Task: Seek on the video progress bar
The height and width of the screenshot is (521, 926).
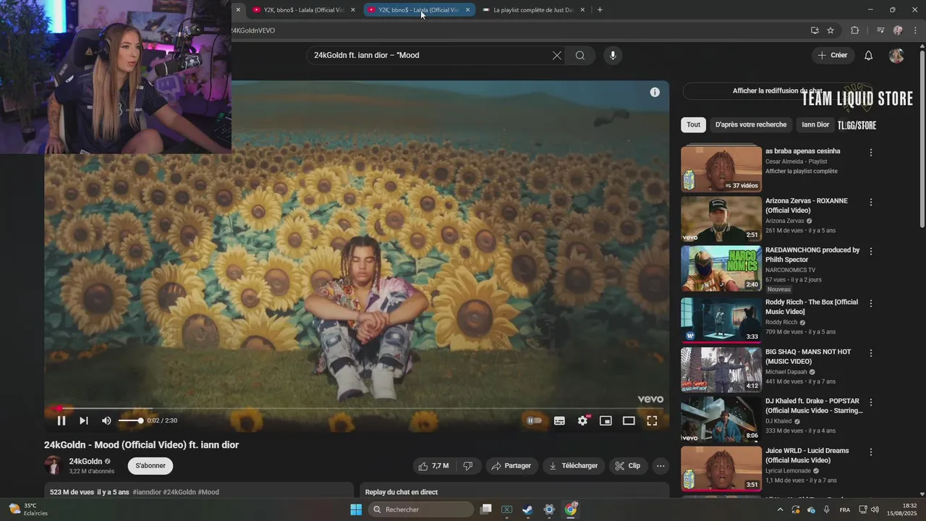Action: point(356,408)
